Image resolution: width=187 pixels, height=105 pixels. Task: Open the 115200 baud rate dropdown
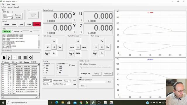point(12,17)
